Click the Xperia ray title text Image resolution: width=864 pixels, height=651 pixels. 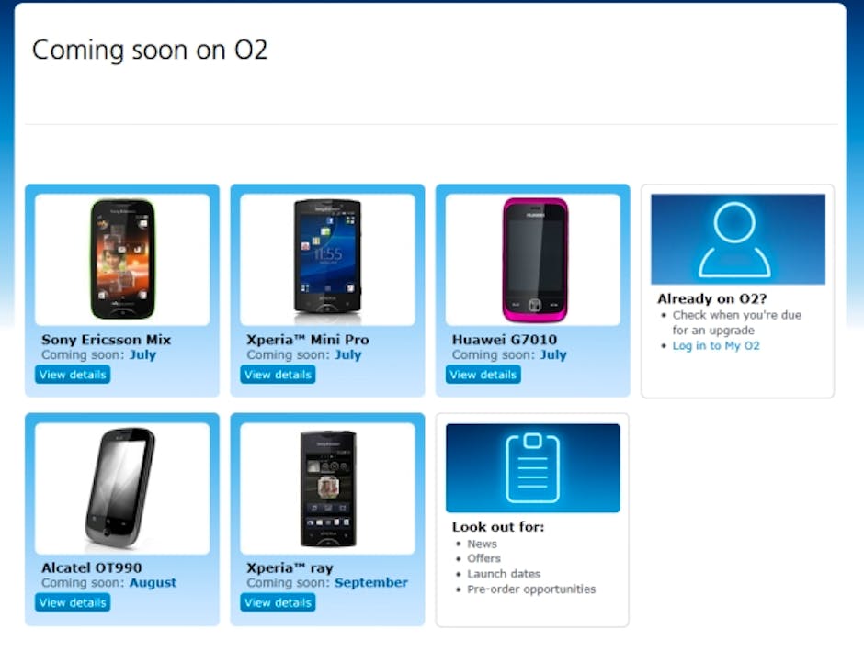(x=290, y=567)
